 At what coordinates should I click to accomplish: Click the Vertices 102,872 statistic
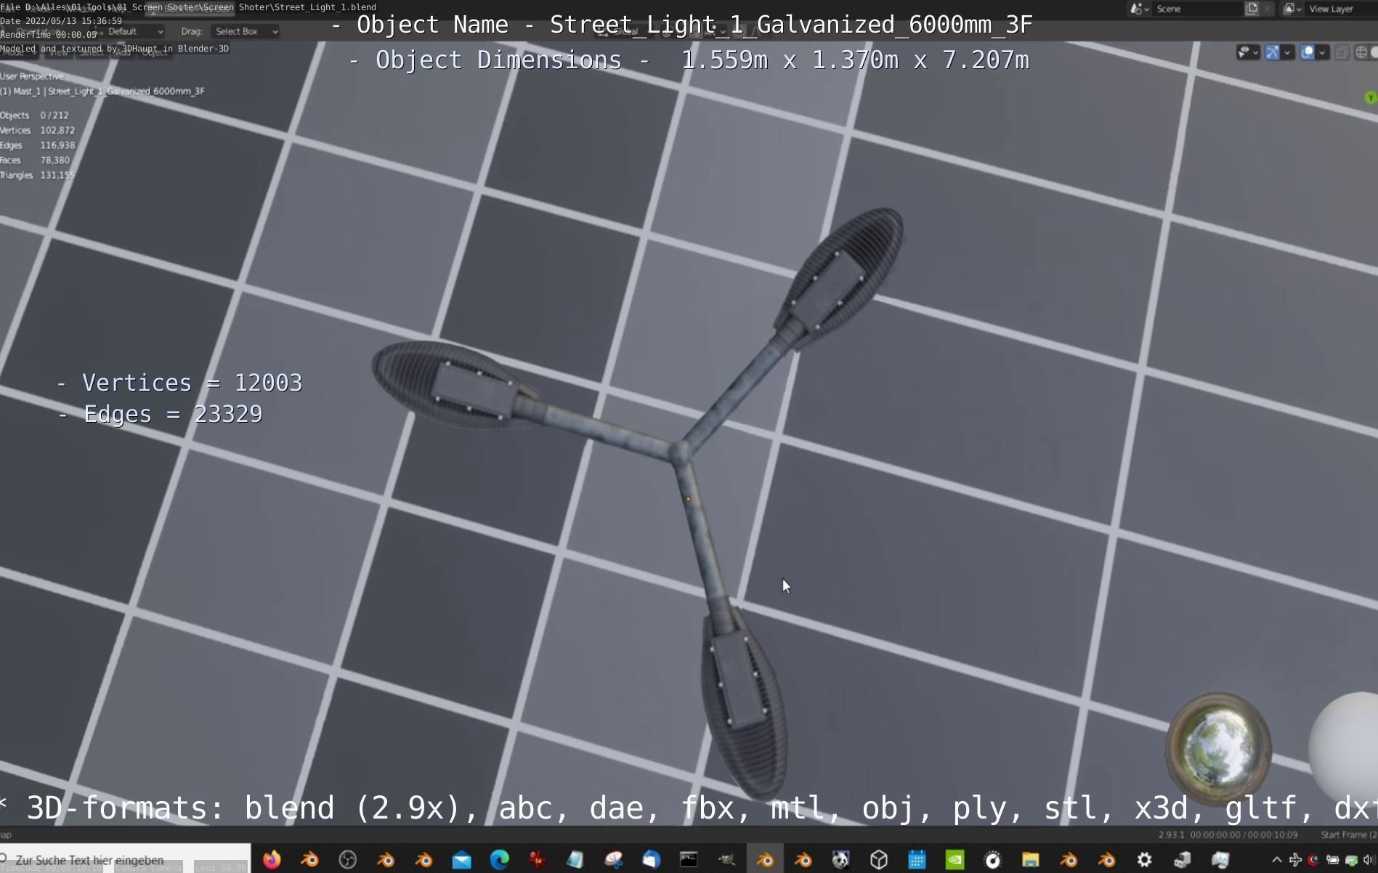(x=38, y=131)
